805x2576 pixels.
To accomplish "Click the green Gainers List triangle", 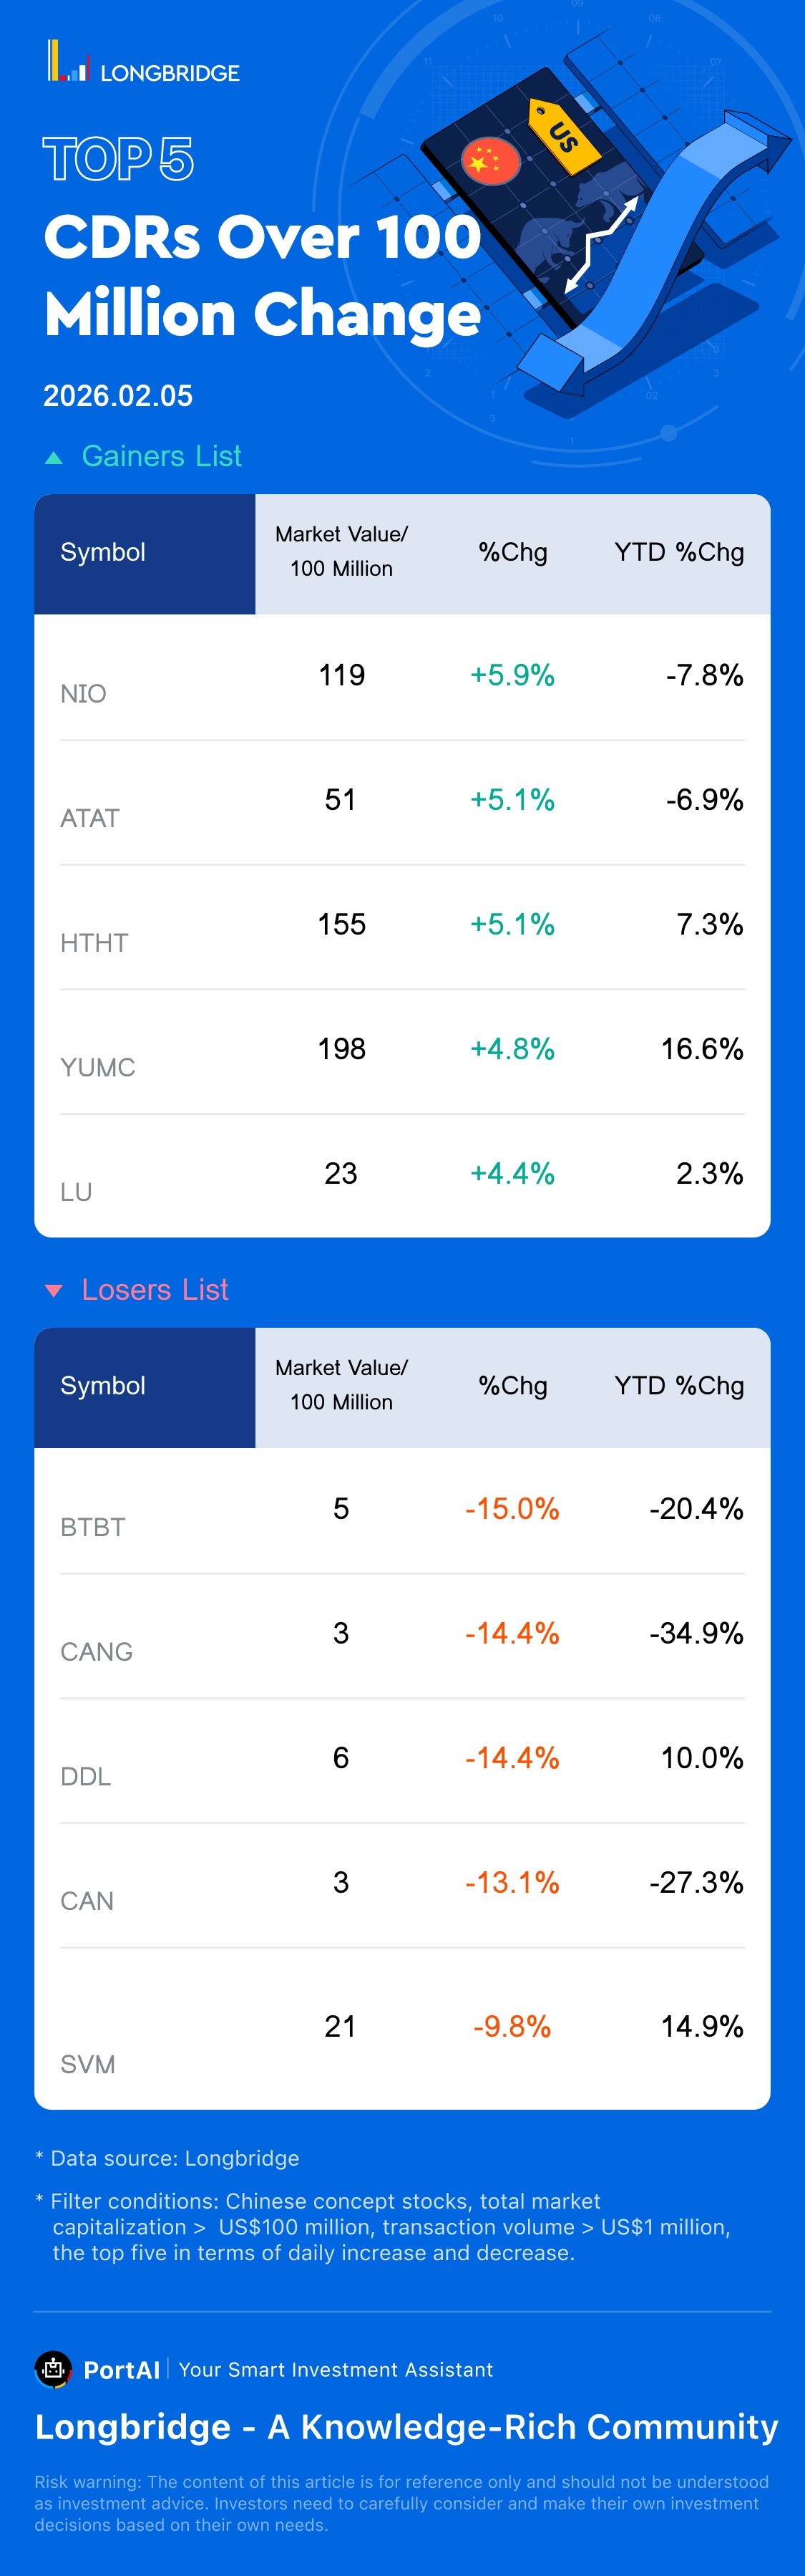I will [x=54, y=458].
